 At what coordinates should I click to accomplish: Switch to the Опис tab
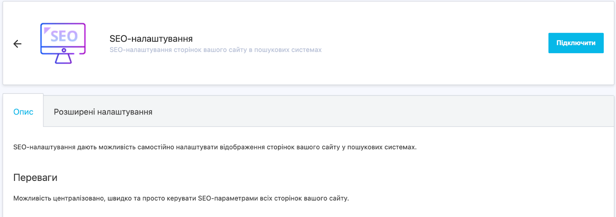pos(23,112)
